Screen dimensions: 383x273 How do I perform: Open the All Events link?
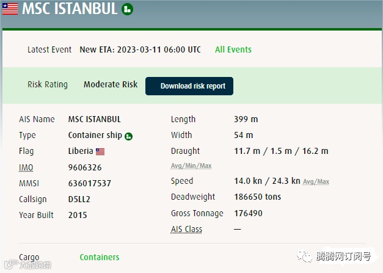click(x=233, y=49)
